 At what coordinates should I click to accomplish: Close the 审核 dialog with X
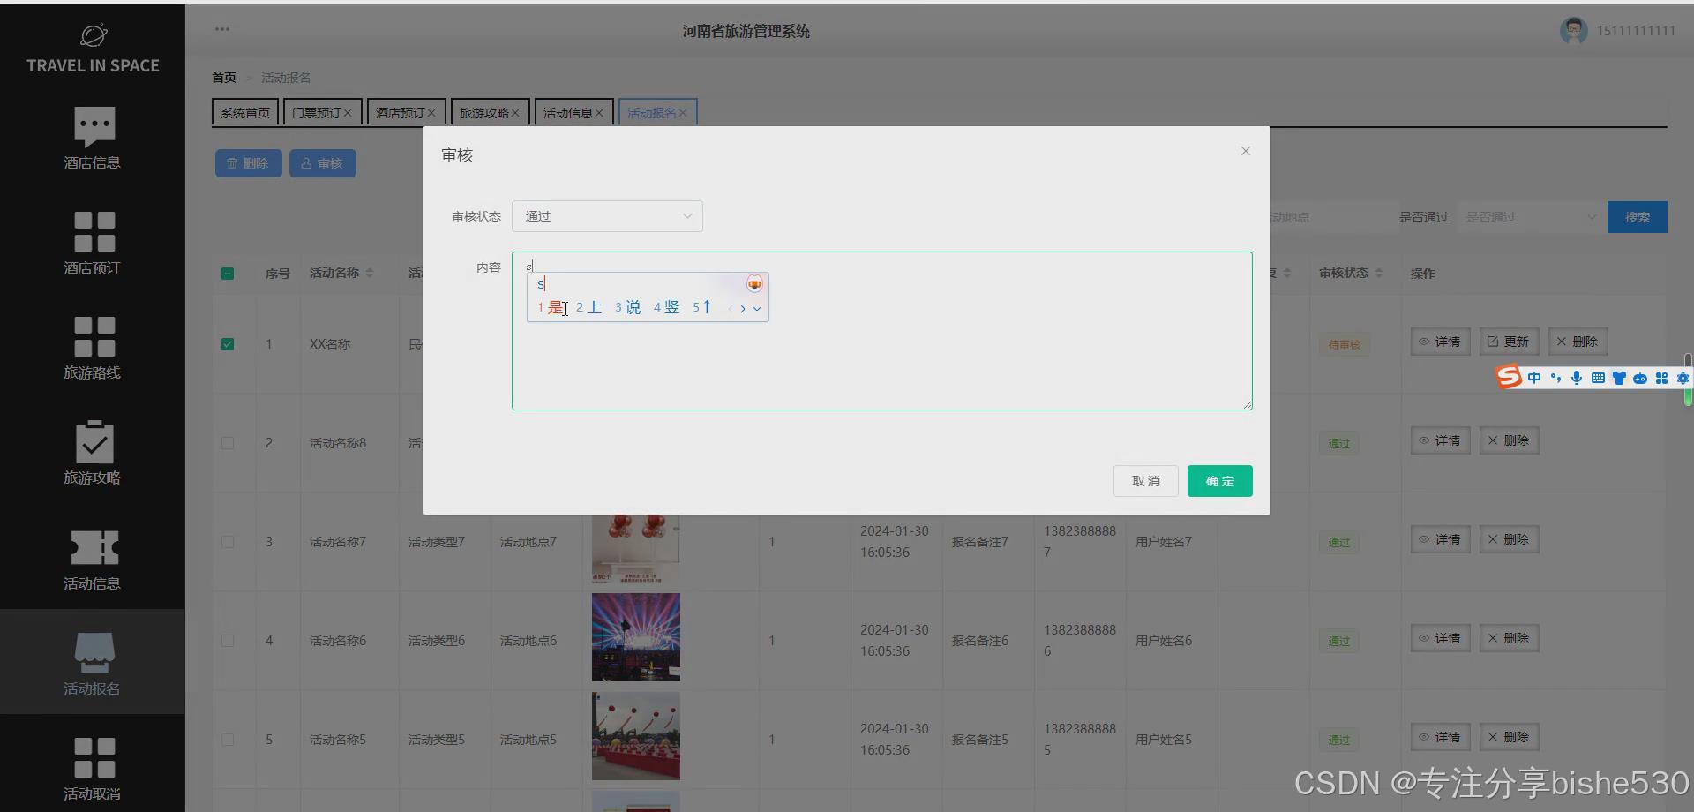pyautogui.click(x=1246, y=151)
